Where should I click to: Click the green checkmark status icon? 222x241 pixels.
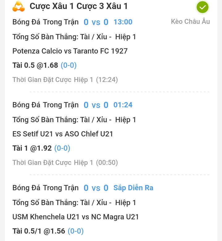[203, 7]
